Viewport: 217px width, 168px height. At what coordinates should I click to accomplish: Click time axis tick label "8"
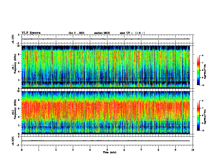[x=158, y=150]
